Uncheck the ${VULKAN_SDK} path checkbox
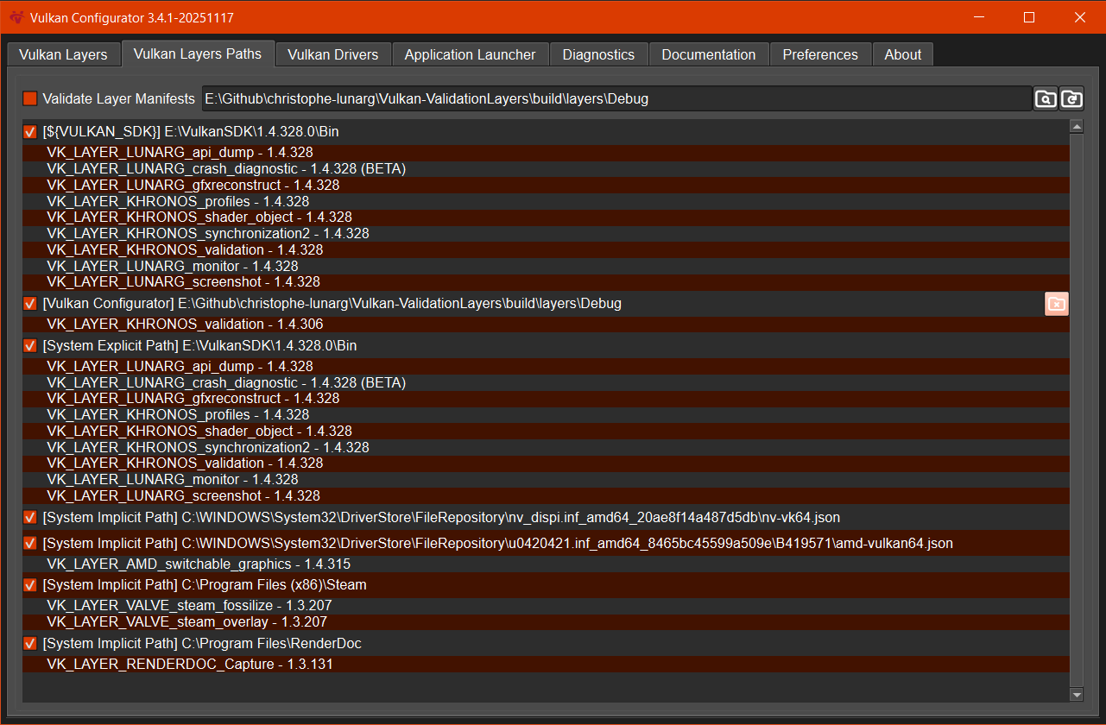Image resolution: width=1106 pixels, height=725 pixels. tap(30, 132)
